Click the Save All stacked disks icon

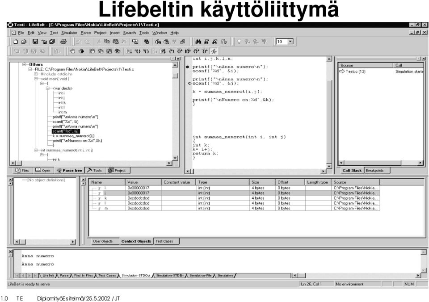52,42
